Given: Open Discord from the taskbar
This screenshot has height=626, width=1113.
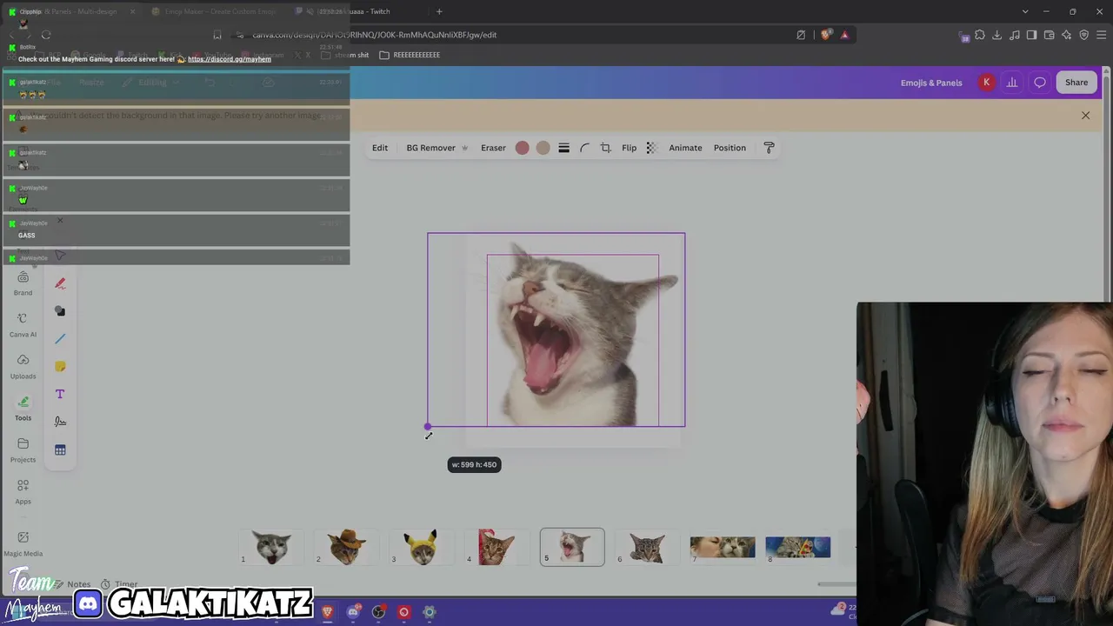Looking at the screenshot, I should [x=353, y=612].
